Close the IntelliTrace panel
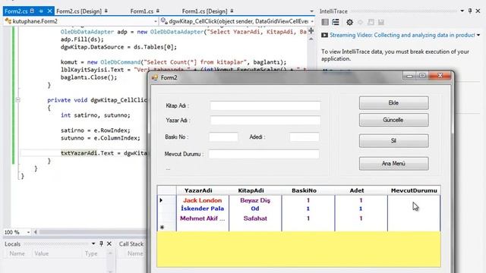This screenshot has width=486, height=273. (478, 11)
